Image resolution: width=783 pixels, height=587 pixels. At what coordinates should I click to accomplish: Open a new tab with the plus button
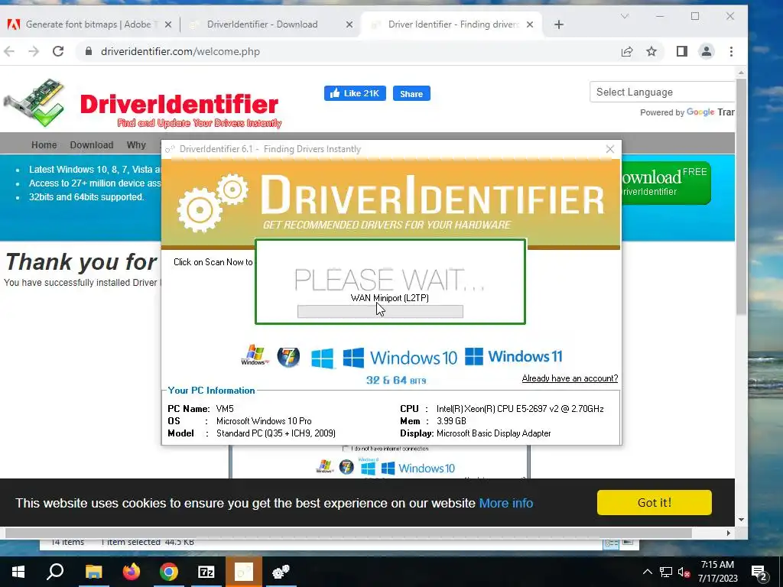559,24
